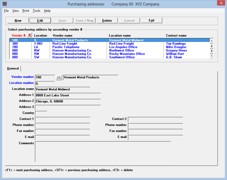Click the Address-1 field
The image size is (227, 180).
(68, 95)
